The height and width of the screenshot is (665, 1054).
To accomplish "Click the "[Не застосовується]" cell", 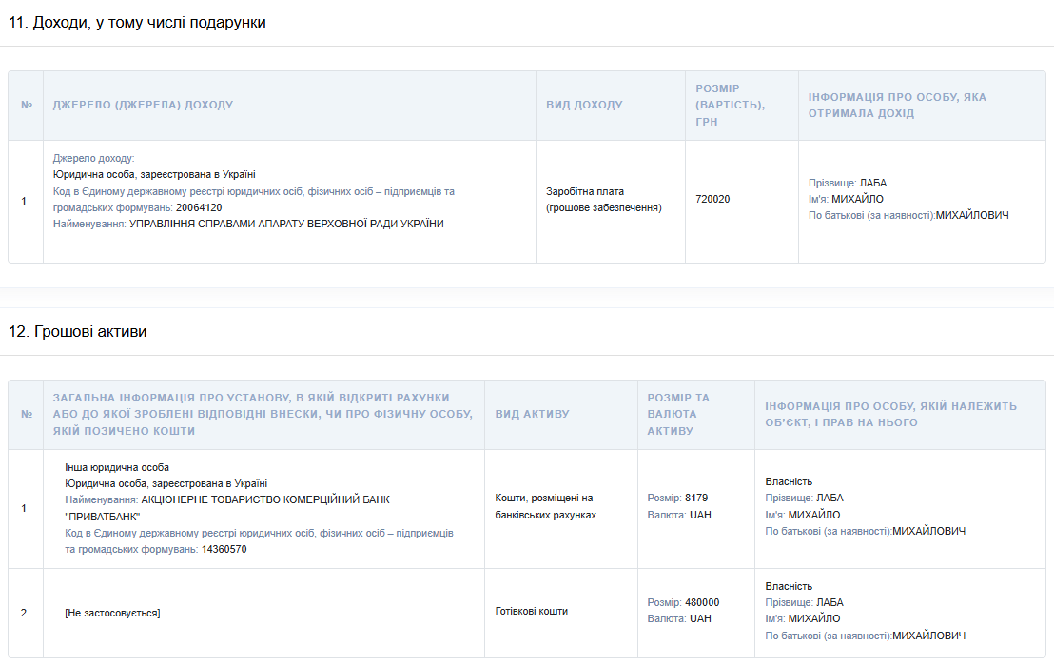I will (x=112, y=613).
